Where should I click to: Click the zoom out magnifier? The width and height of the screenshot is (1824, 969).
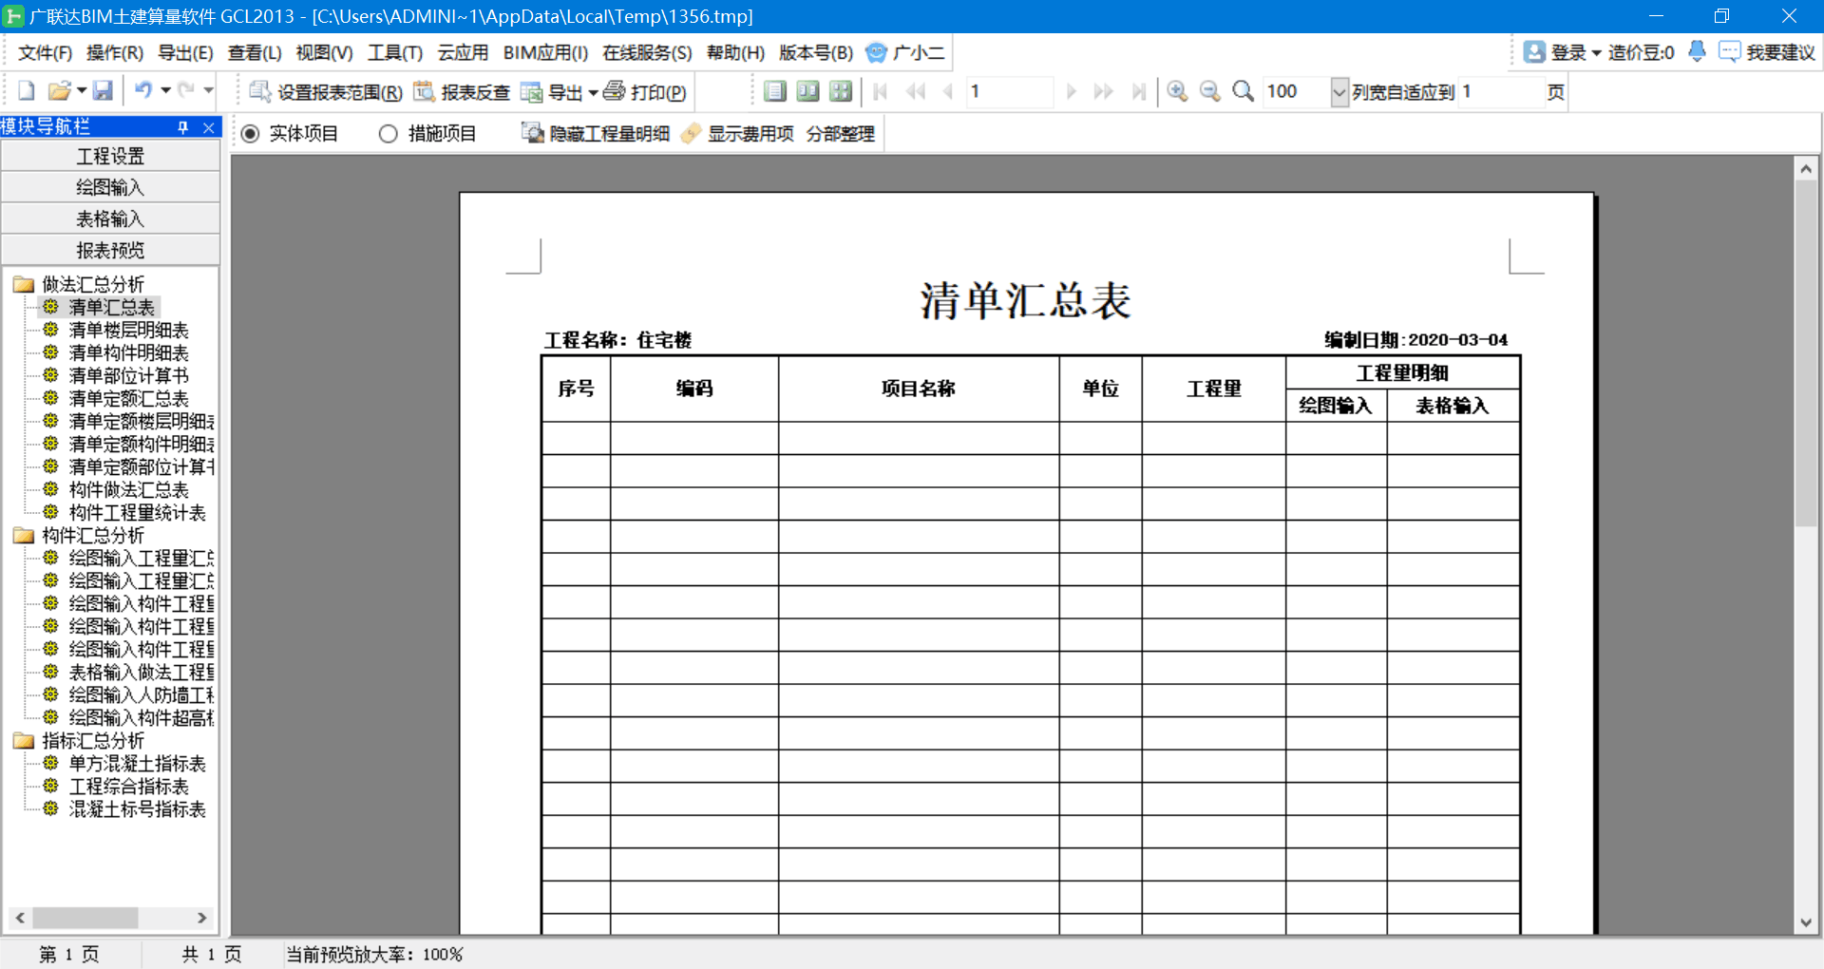1209,91
